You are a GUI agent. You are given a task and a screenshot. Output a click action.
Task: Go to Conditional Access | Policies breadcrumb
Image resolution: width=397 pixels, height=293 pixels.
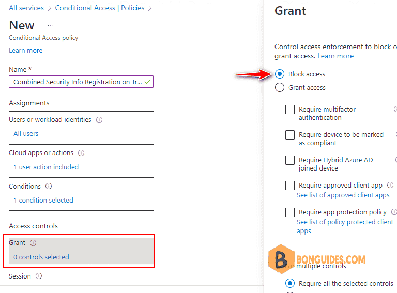pyautogui.click(x=100, y=8)
